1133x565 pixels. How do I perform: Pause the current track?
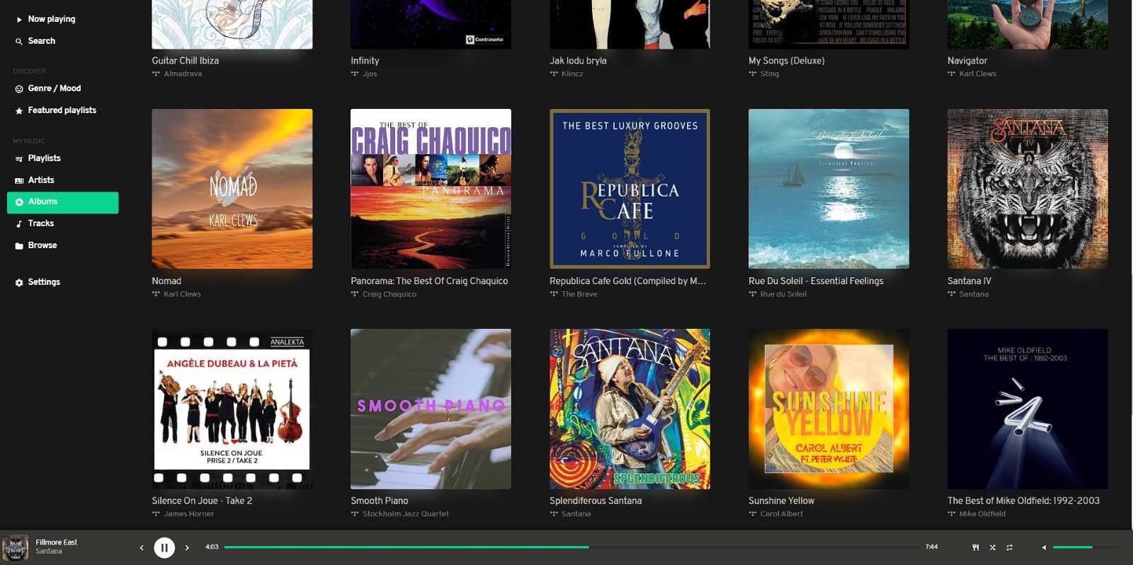pos(164,547)
